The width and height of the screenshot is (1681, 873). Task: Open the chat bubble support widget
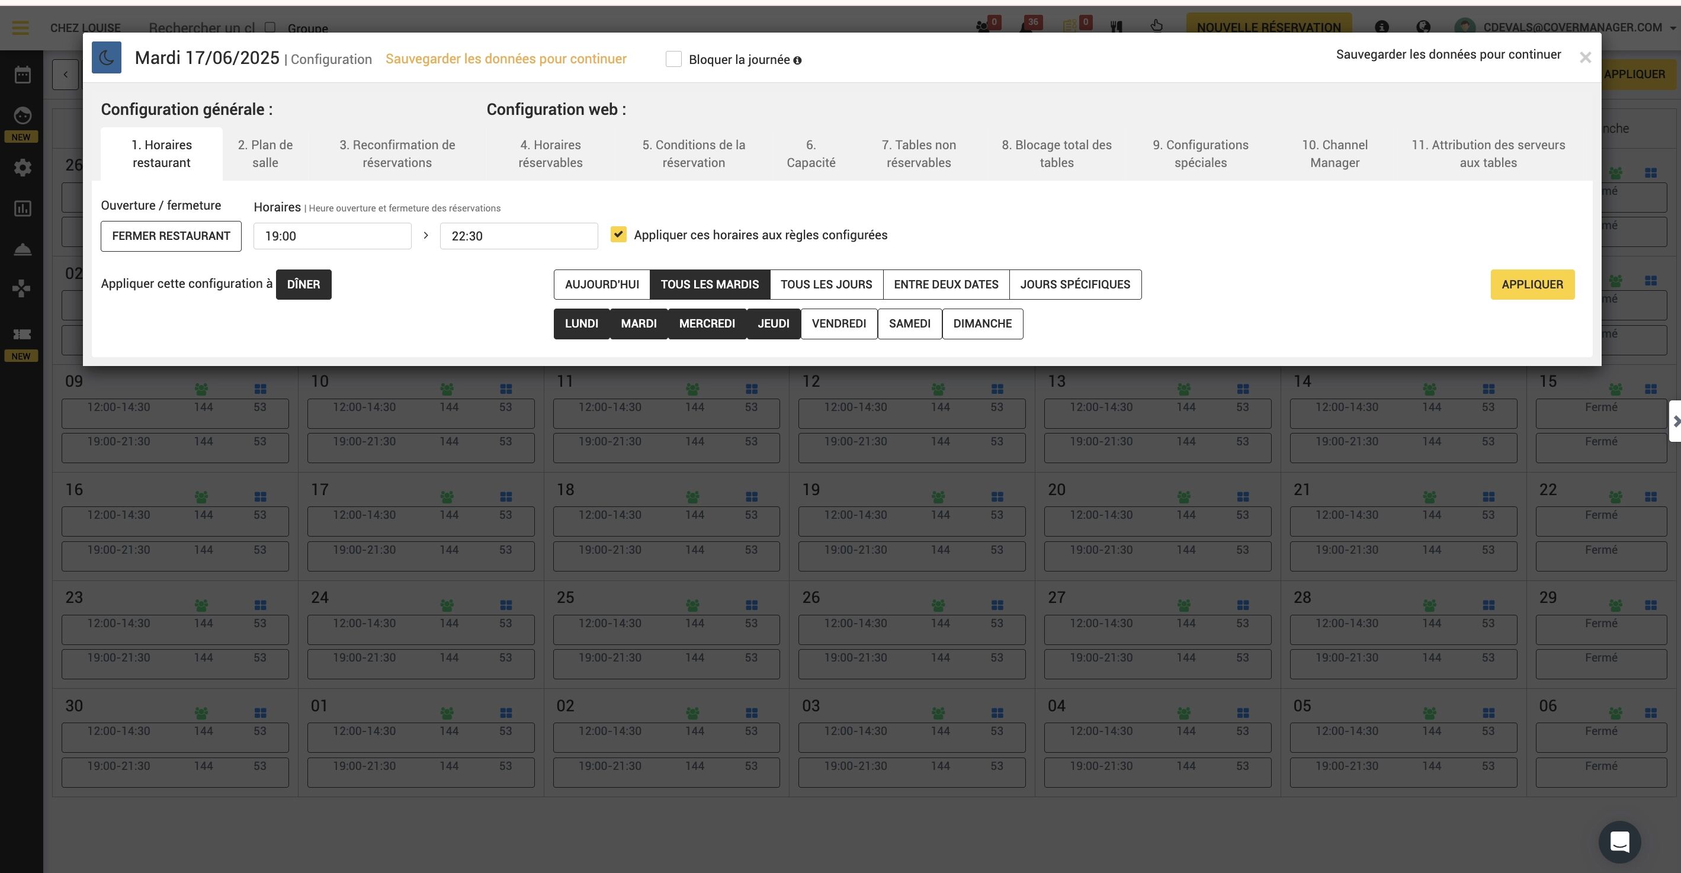click(1619, 842)
